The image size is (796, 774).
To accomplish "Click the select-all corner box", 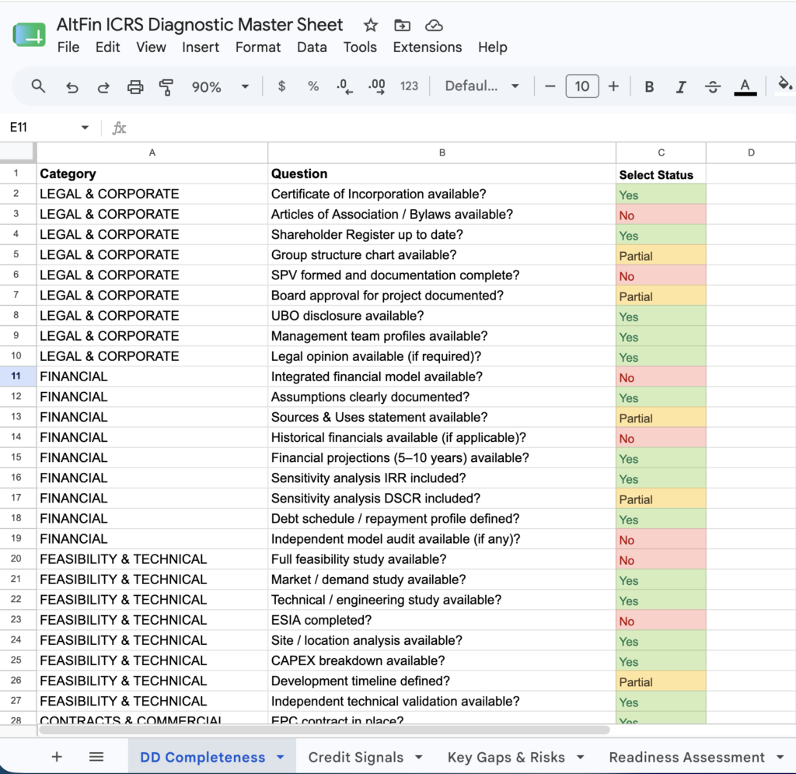I will (x=18, y=153).
